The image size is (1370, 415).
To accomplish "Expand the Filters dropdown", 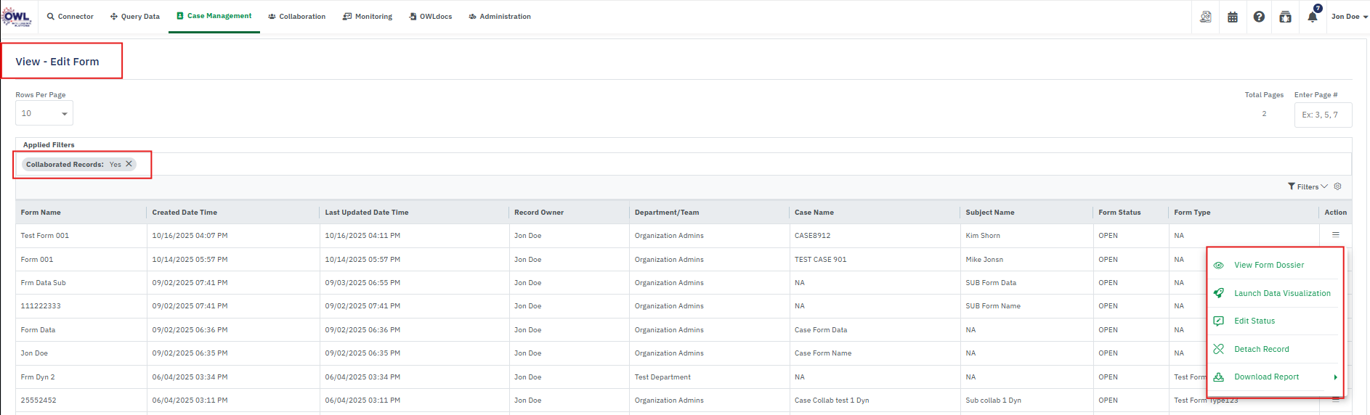I will 1308,186.
